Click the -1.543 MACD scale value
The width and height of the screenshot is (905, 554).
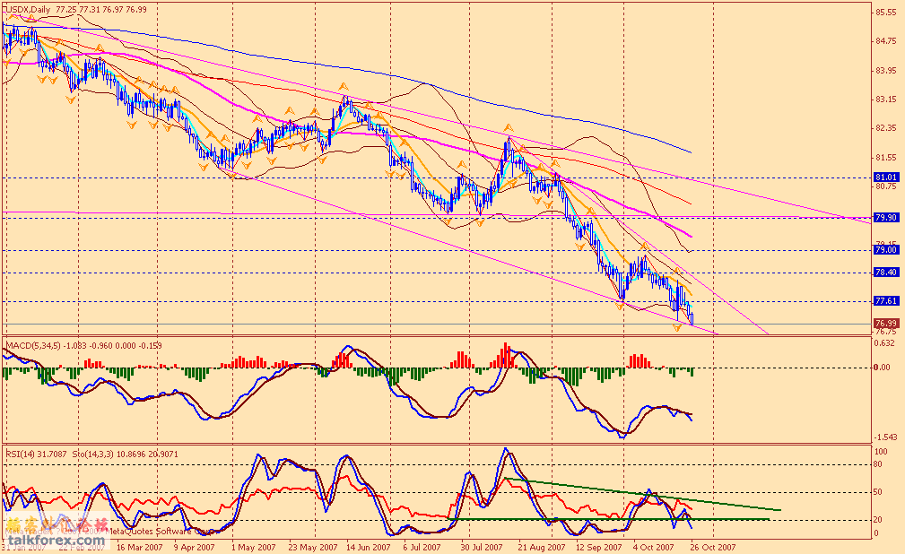[x=884, y=436]
